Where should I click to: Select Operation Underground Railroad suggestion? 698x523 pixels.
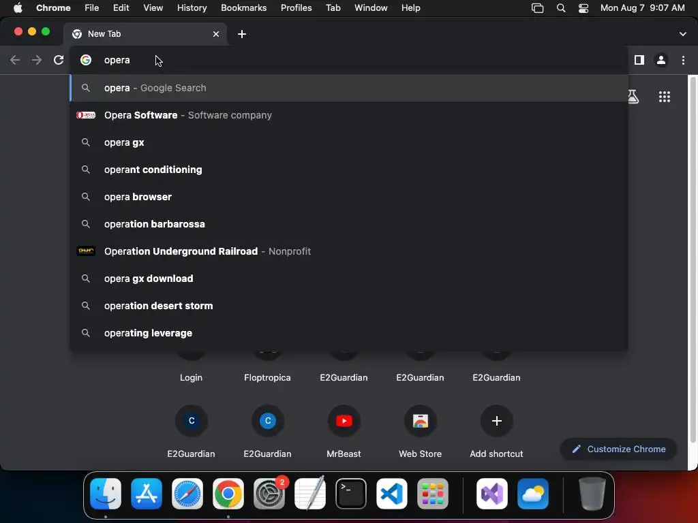(349, 251)
